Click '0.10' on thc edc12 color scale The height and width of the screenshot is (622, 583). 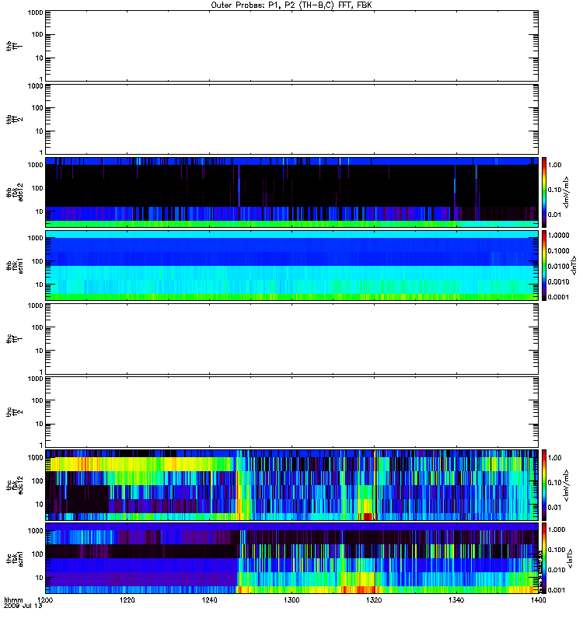pos(554,482)
